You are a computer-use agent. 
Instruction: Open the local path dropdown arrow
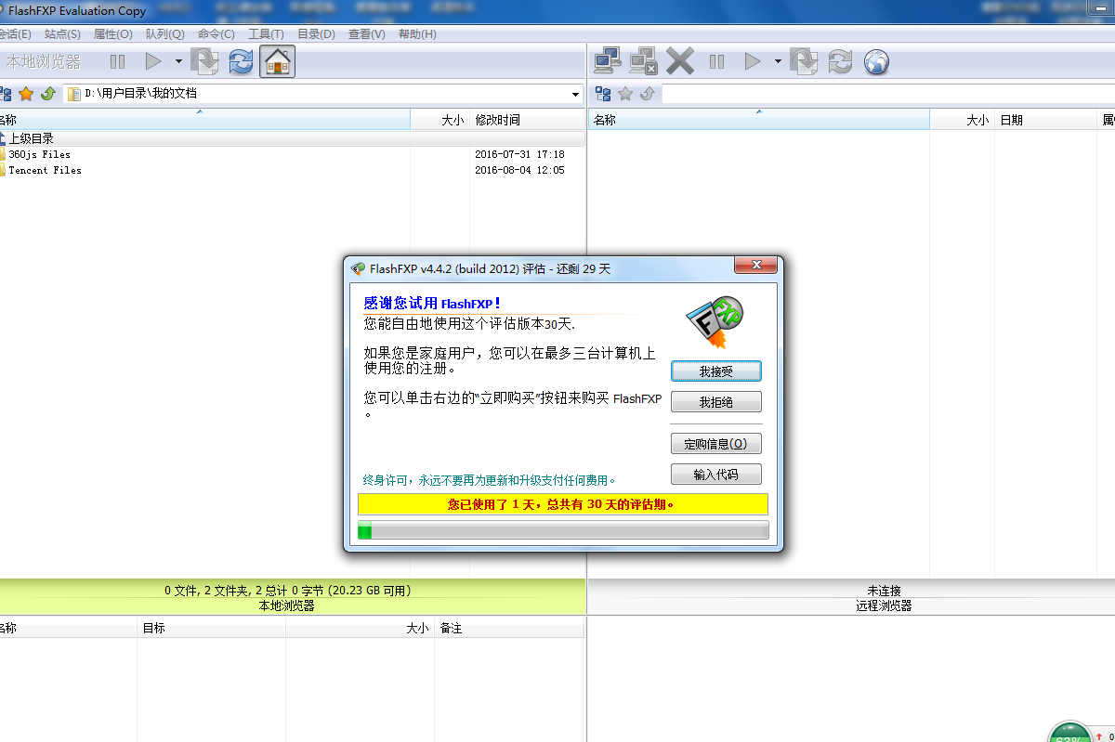coord(576,94)
